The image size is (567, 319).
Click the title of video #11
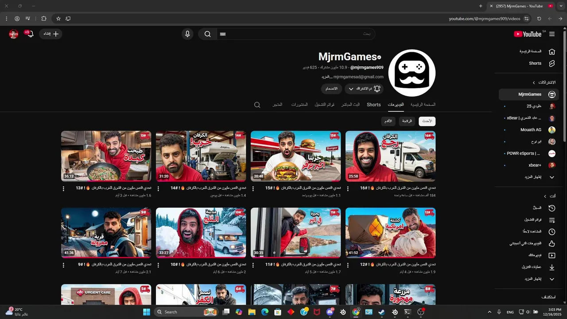pos(303,265)
